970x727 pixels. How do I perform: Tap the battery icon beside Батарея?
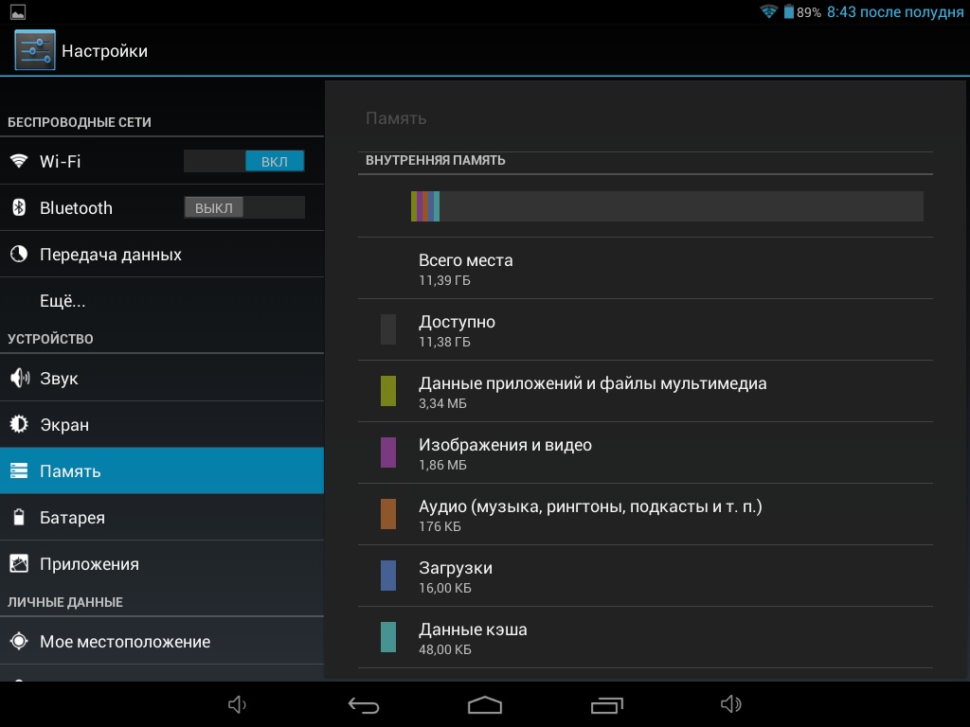point(19,517)
